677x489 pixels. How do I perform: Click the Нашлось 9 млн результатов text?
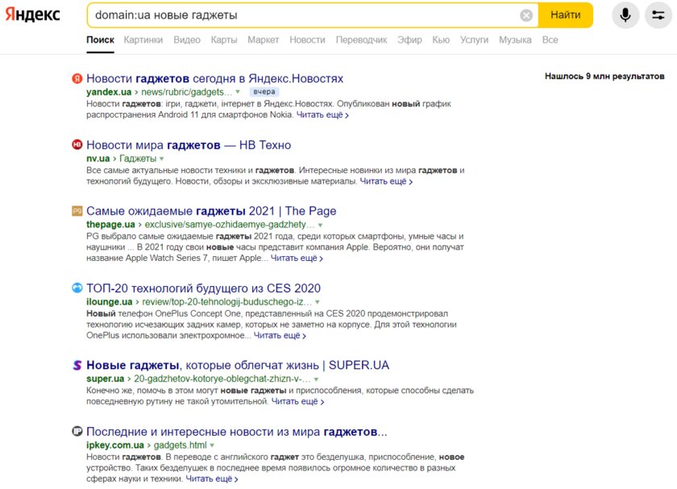tap(604, 77)
